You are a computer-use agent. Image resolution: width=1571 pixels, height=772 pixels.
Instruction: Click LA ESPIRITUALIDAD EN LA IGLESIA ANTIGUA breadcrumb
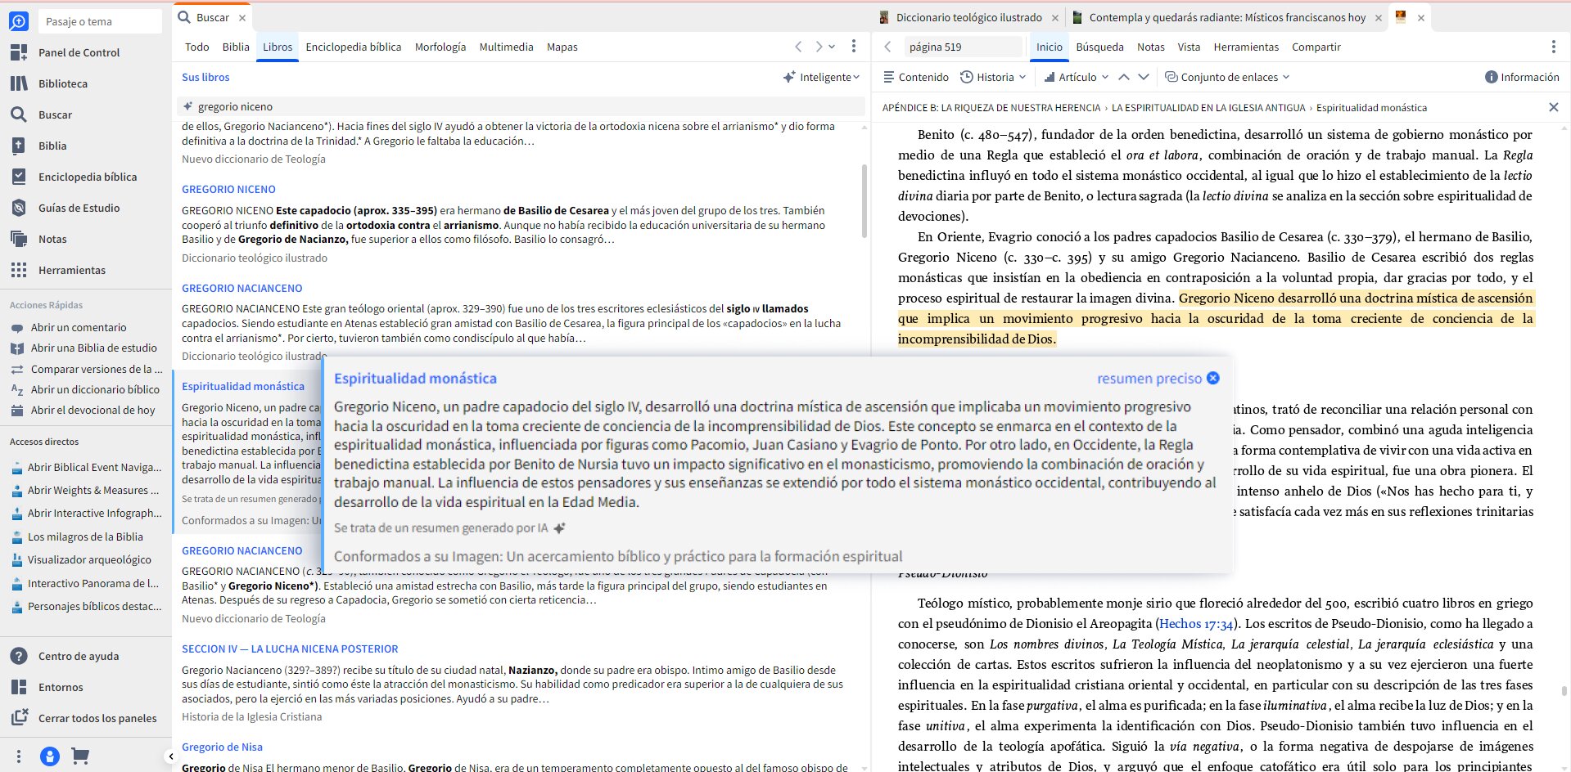pos(1208,107)
